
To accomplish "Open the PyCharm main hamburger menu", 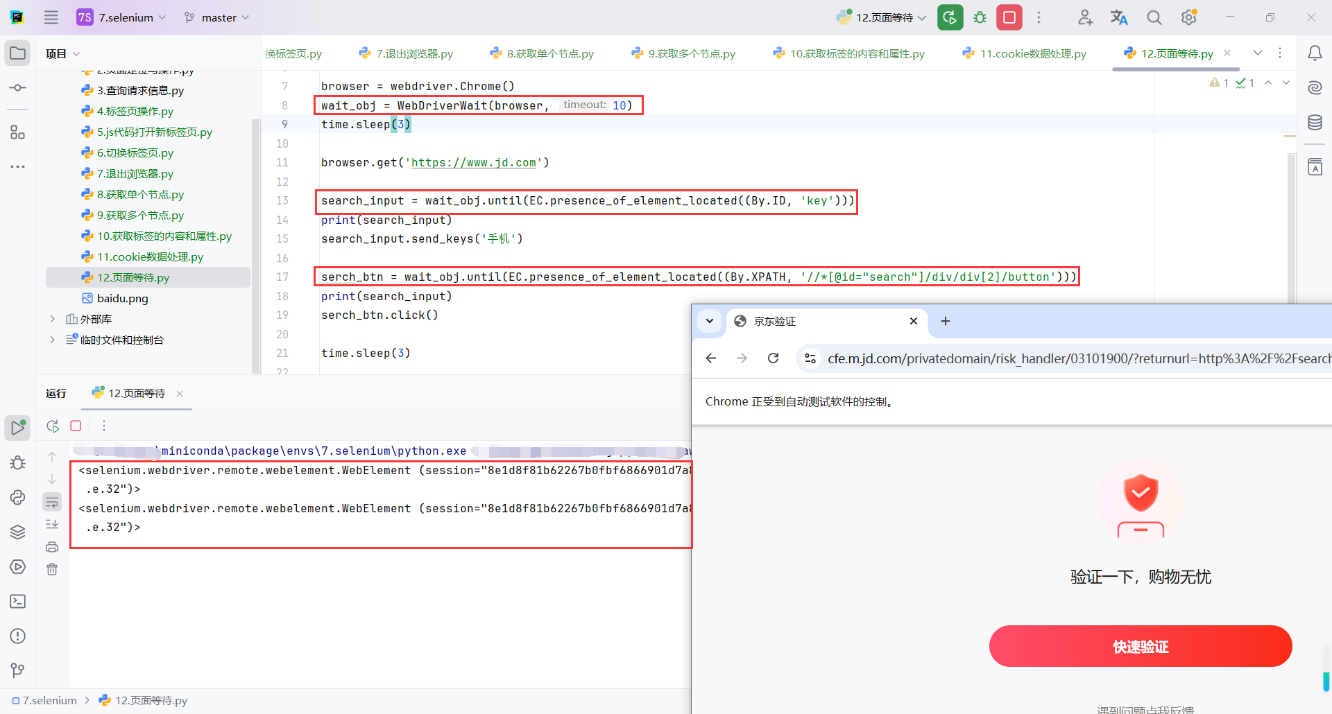I will point(51,17).
